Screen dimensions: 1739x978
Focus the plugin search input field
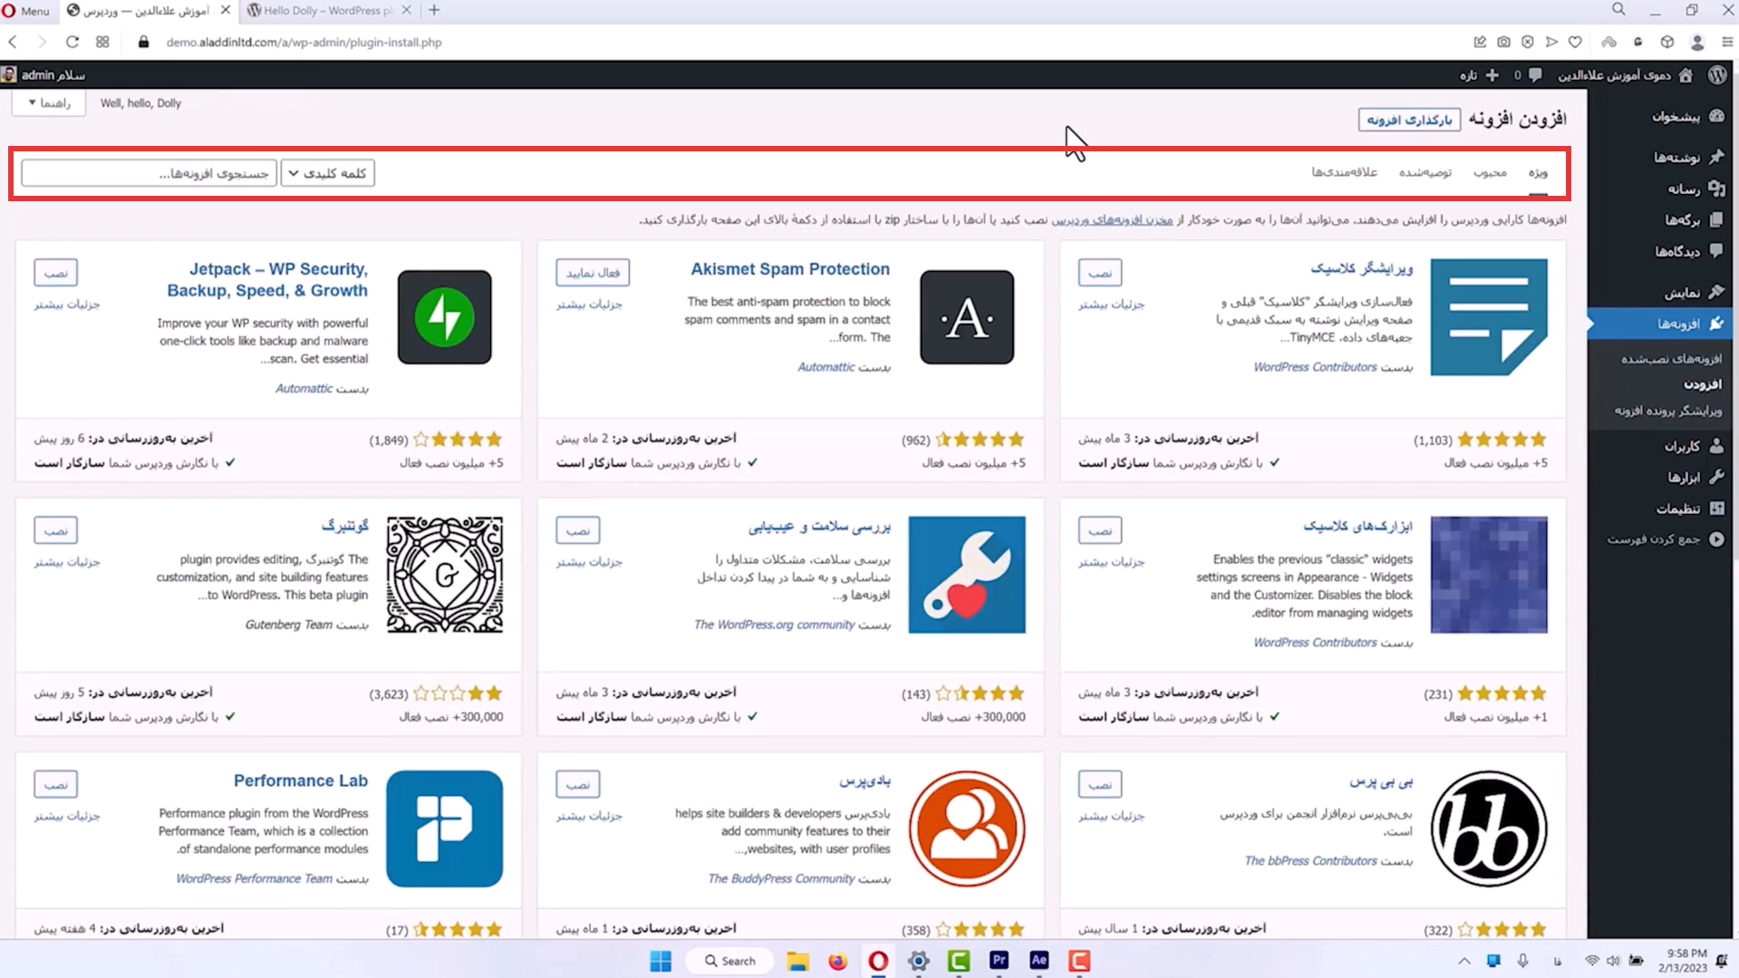pos(149,173)
